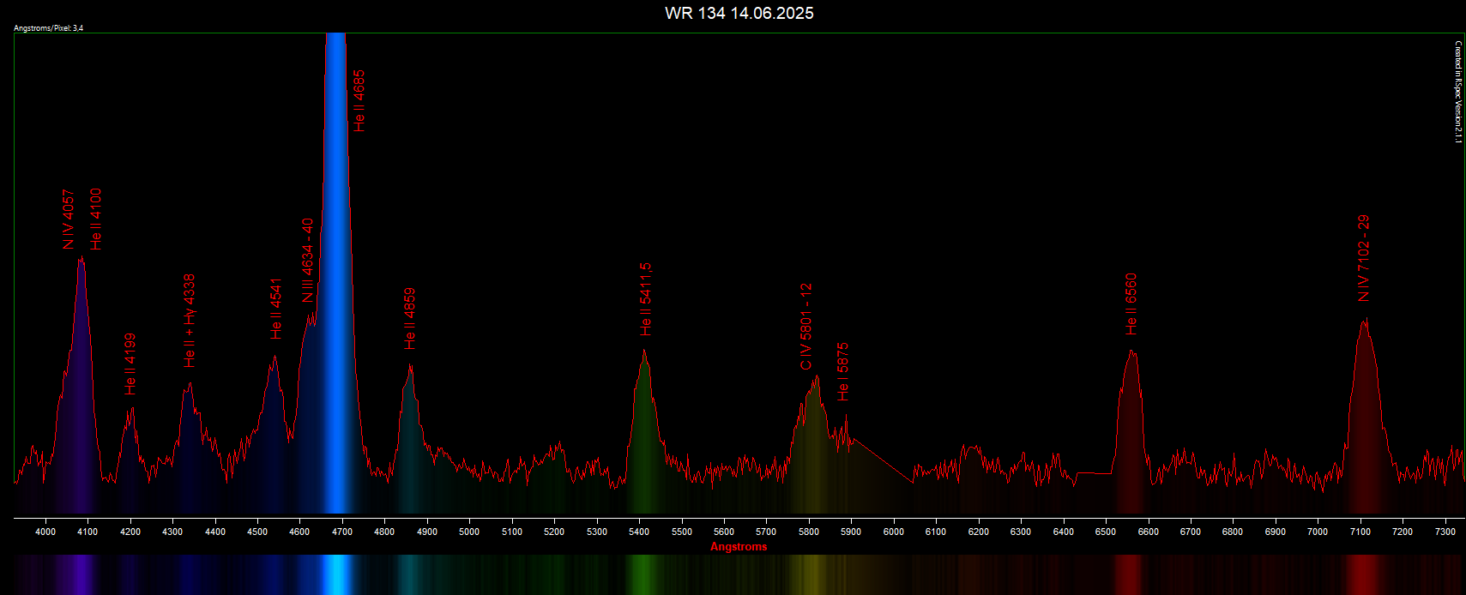Select the "He II 4859" line label
Viewport: 1466px width, 595px height.
(x=410, y=319)
